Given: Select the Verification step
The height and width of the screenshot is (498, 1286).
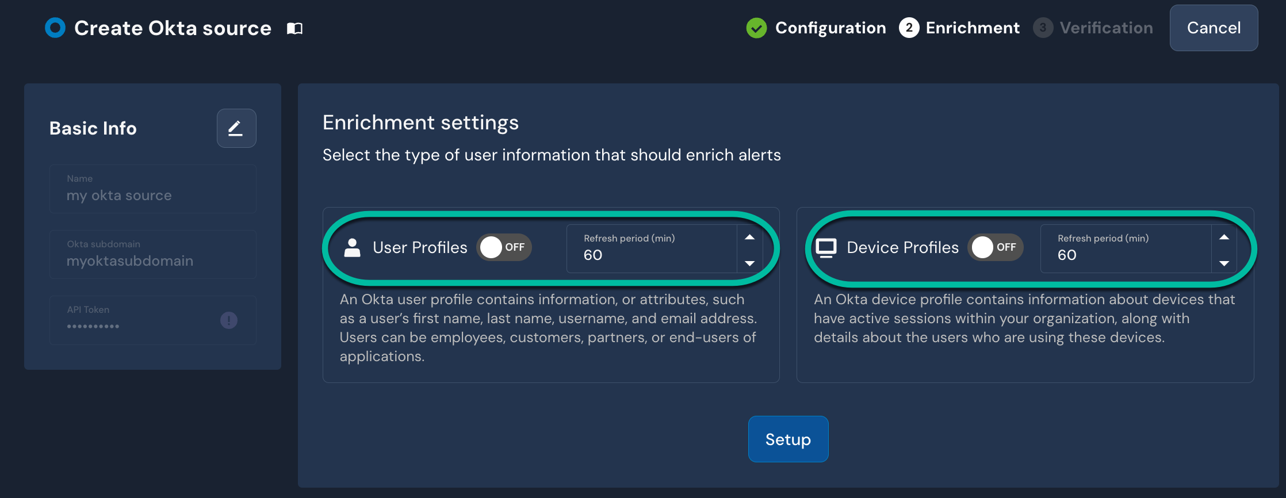Looking at the screenshot, I should coord(1093,28).
